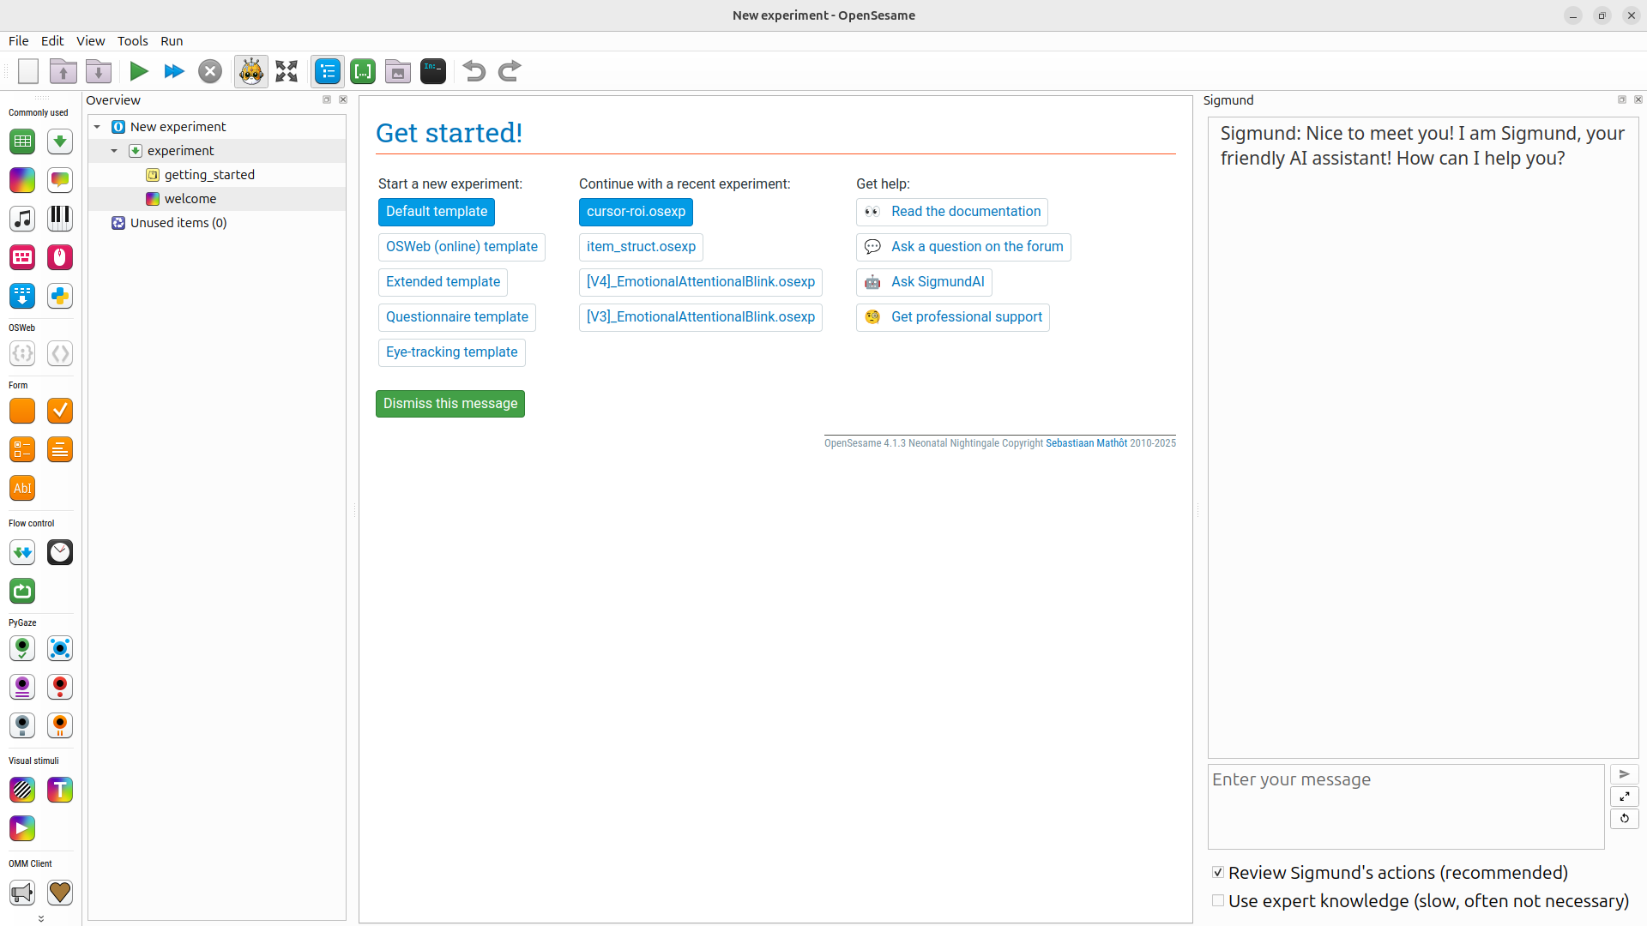1647x926 pixels.
Task: Open the debug window from the toolbar
Action: tap(433, 71)
